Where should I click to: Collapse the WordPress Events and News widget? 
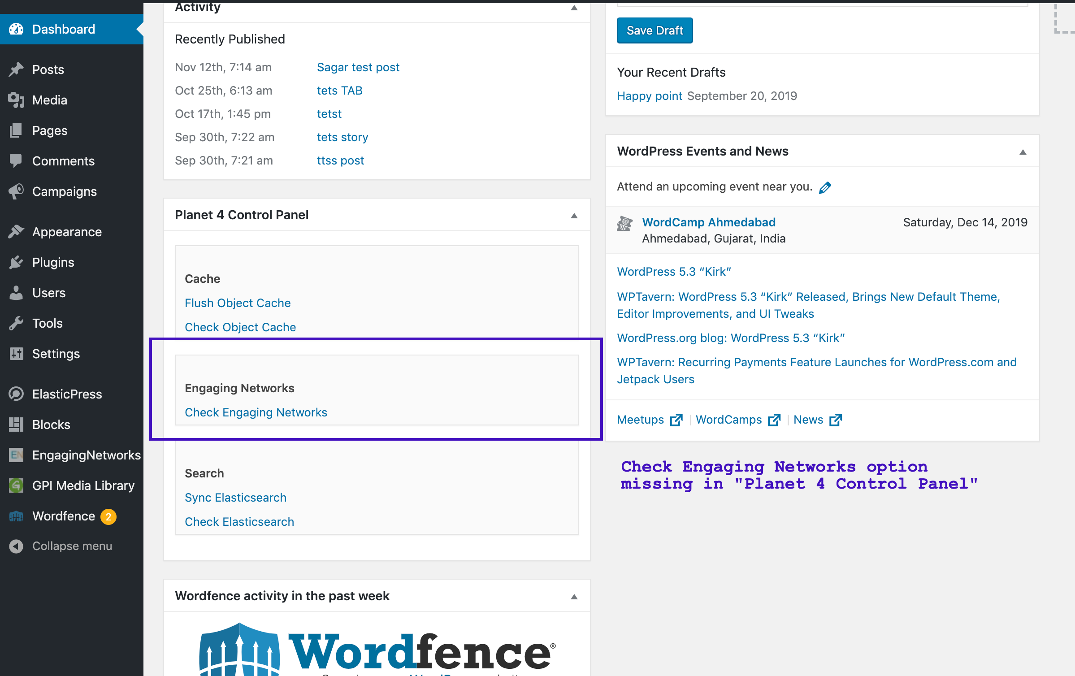[1023, 152]
